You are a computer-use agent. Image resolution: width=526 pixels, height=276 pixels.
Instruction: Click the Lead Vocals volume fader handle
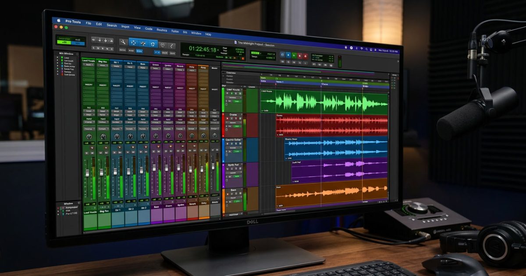tap(87, 174)
